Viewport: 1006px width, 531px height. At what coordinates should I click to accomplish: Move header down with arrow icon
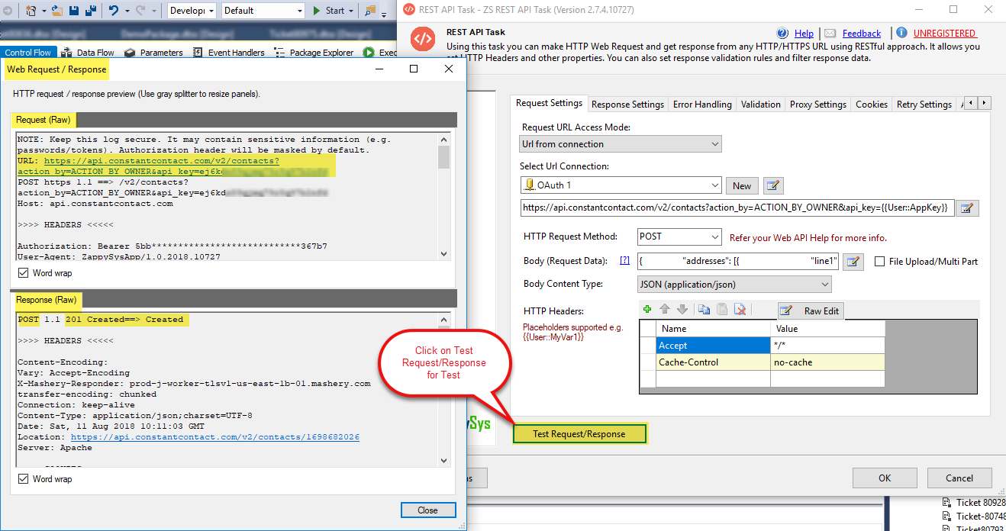[682, 310]
